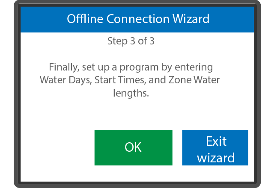Click the blank white space below the buttons
274x188 pixels.
click(137, 173)
